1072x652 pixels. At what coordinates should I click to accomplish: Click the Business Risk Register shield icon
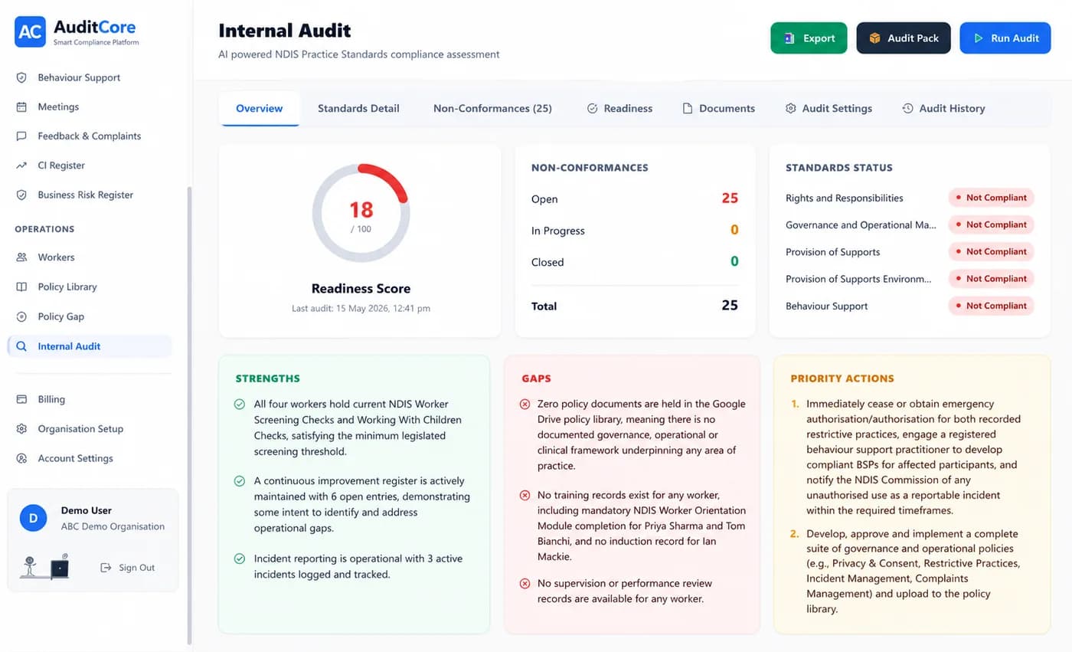tap(21, 195)
